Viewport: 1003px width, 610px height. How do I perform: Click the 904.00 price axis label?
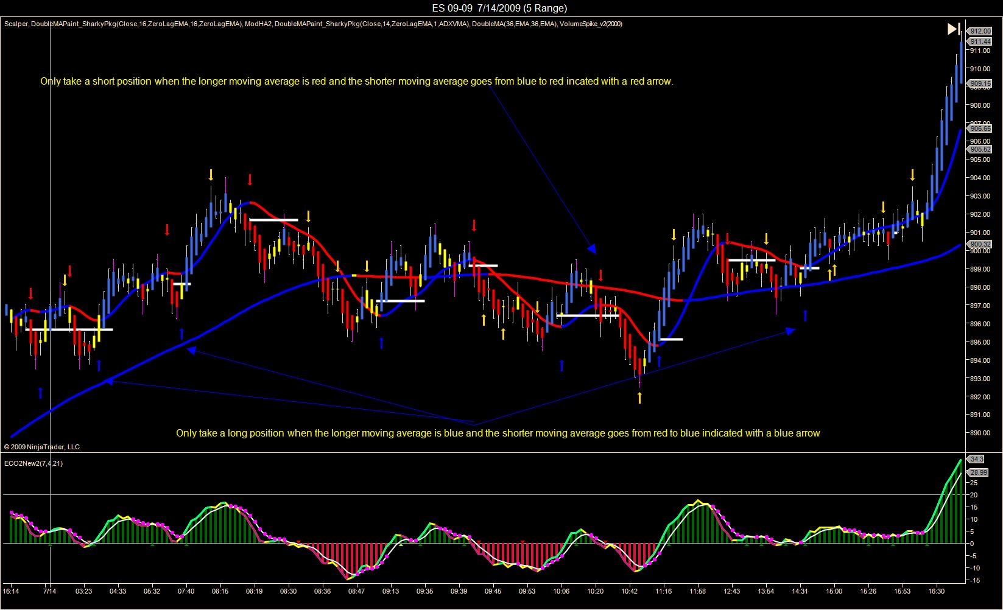[980, 178]
